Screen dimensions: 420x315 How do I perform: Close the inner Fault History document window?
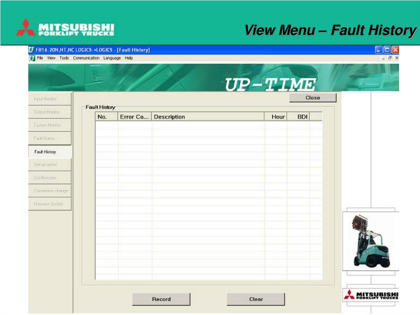tap(397, 58)
